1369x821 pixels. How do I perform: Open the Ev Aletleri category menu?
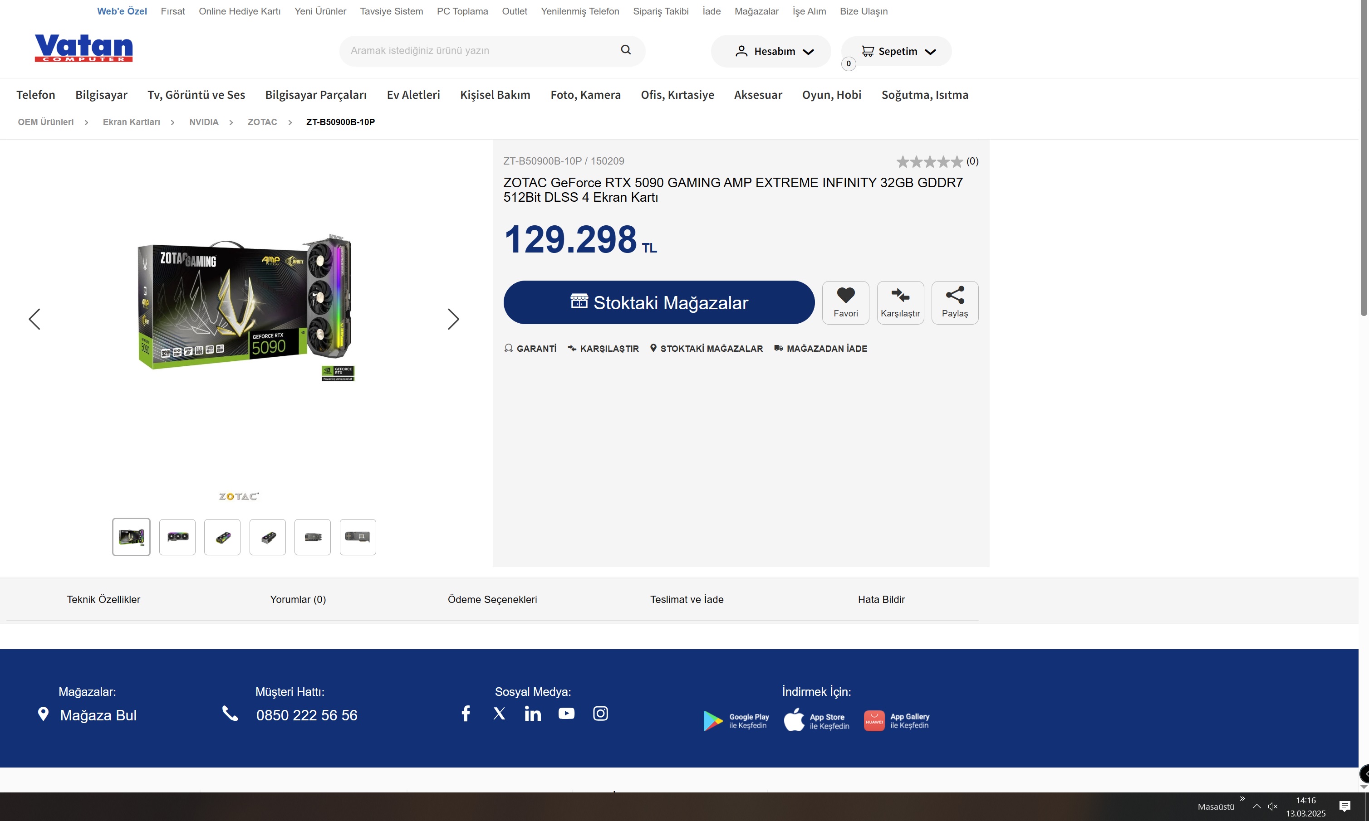pos(413,95)
